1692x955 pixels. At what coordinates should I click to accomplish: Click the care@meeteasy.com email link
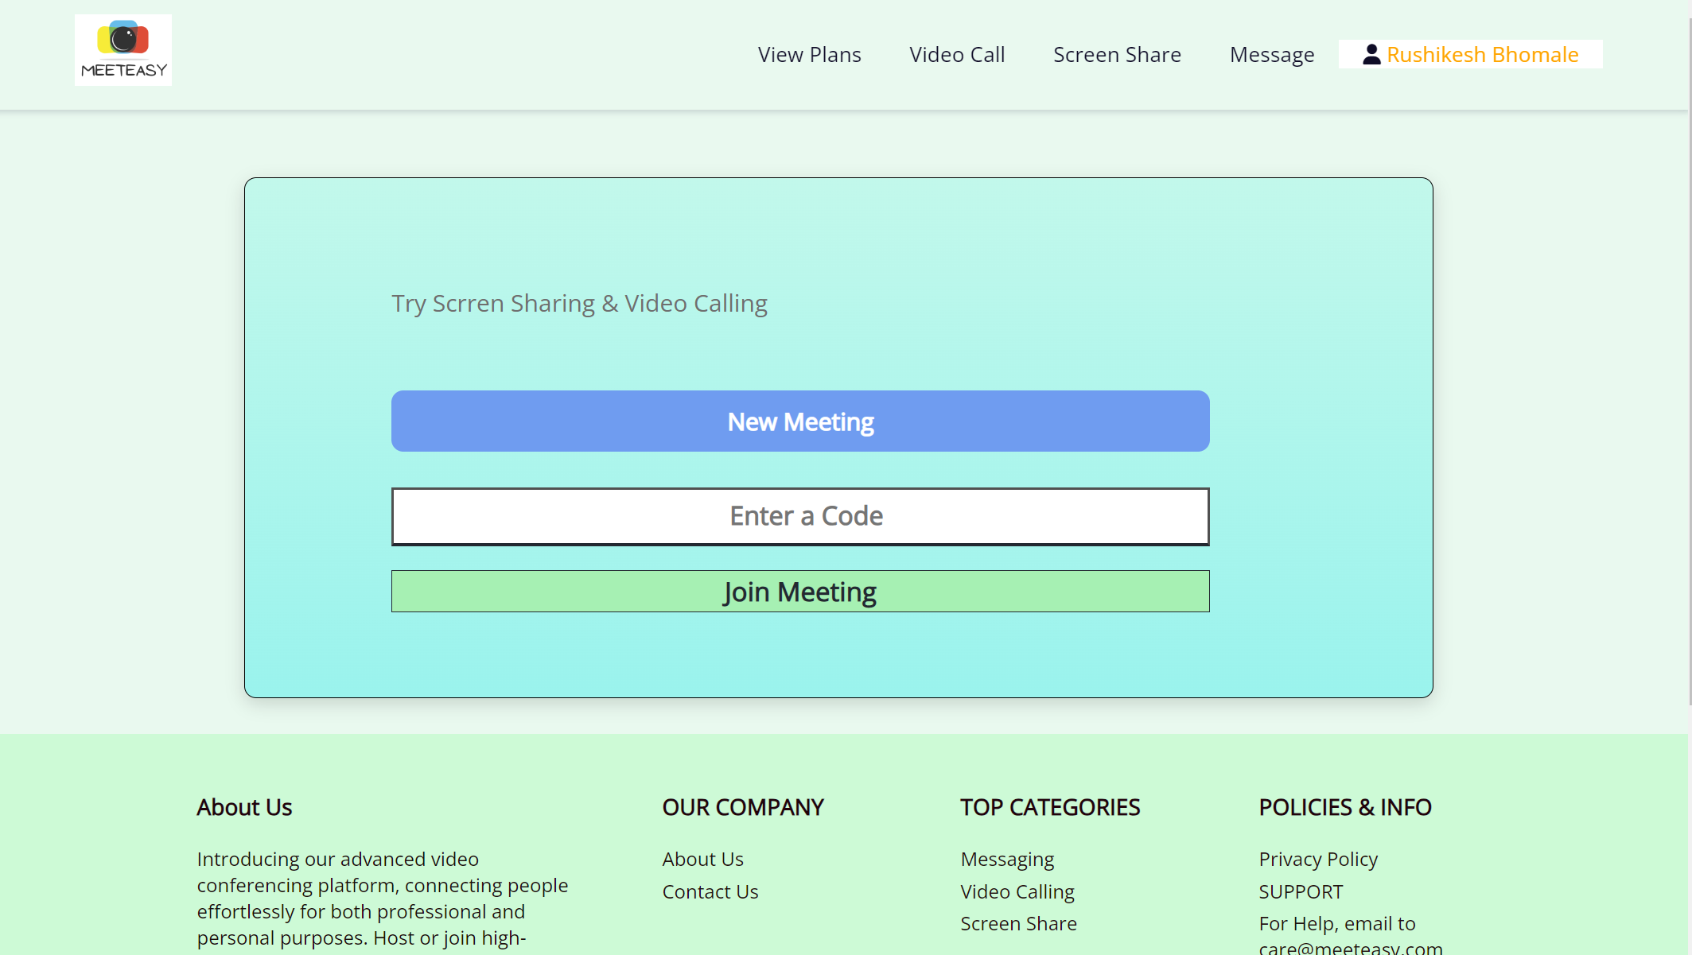(1350, 948)
